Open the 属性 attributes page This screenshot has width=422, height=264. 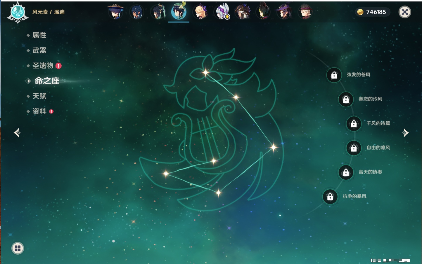[x=39, y=35]
